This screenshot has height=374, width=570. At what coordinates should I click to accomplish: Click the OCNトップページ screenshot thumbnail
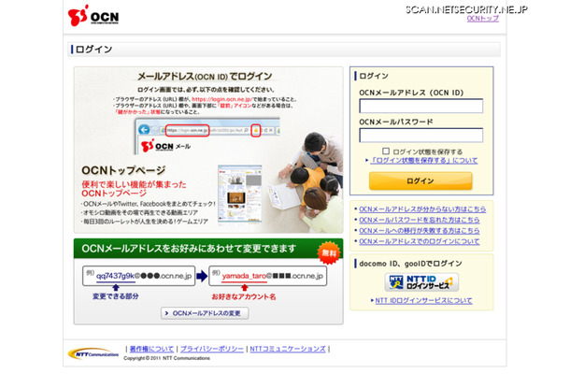click(239, 194)
